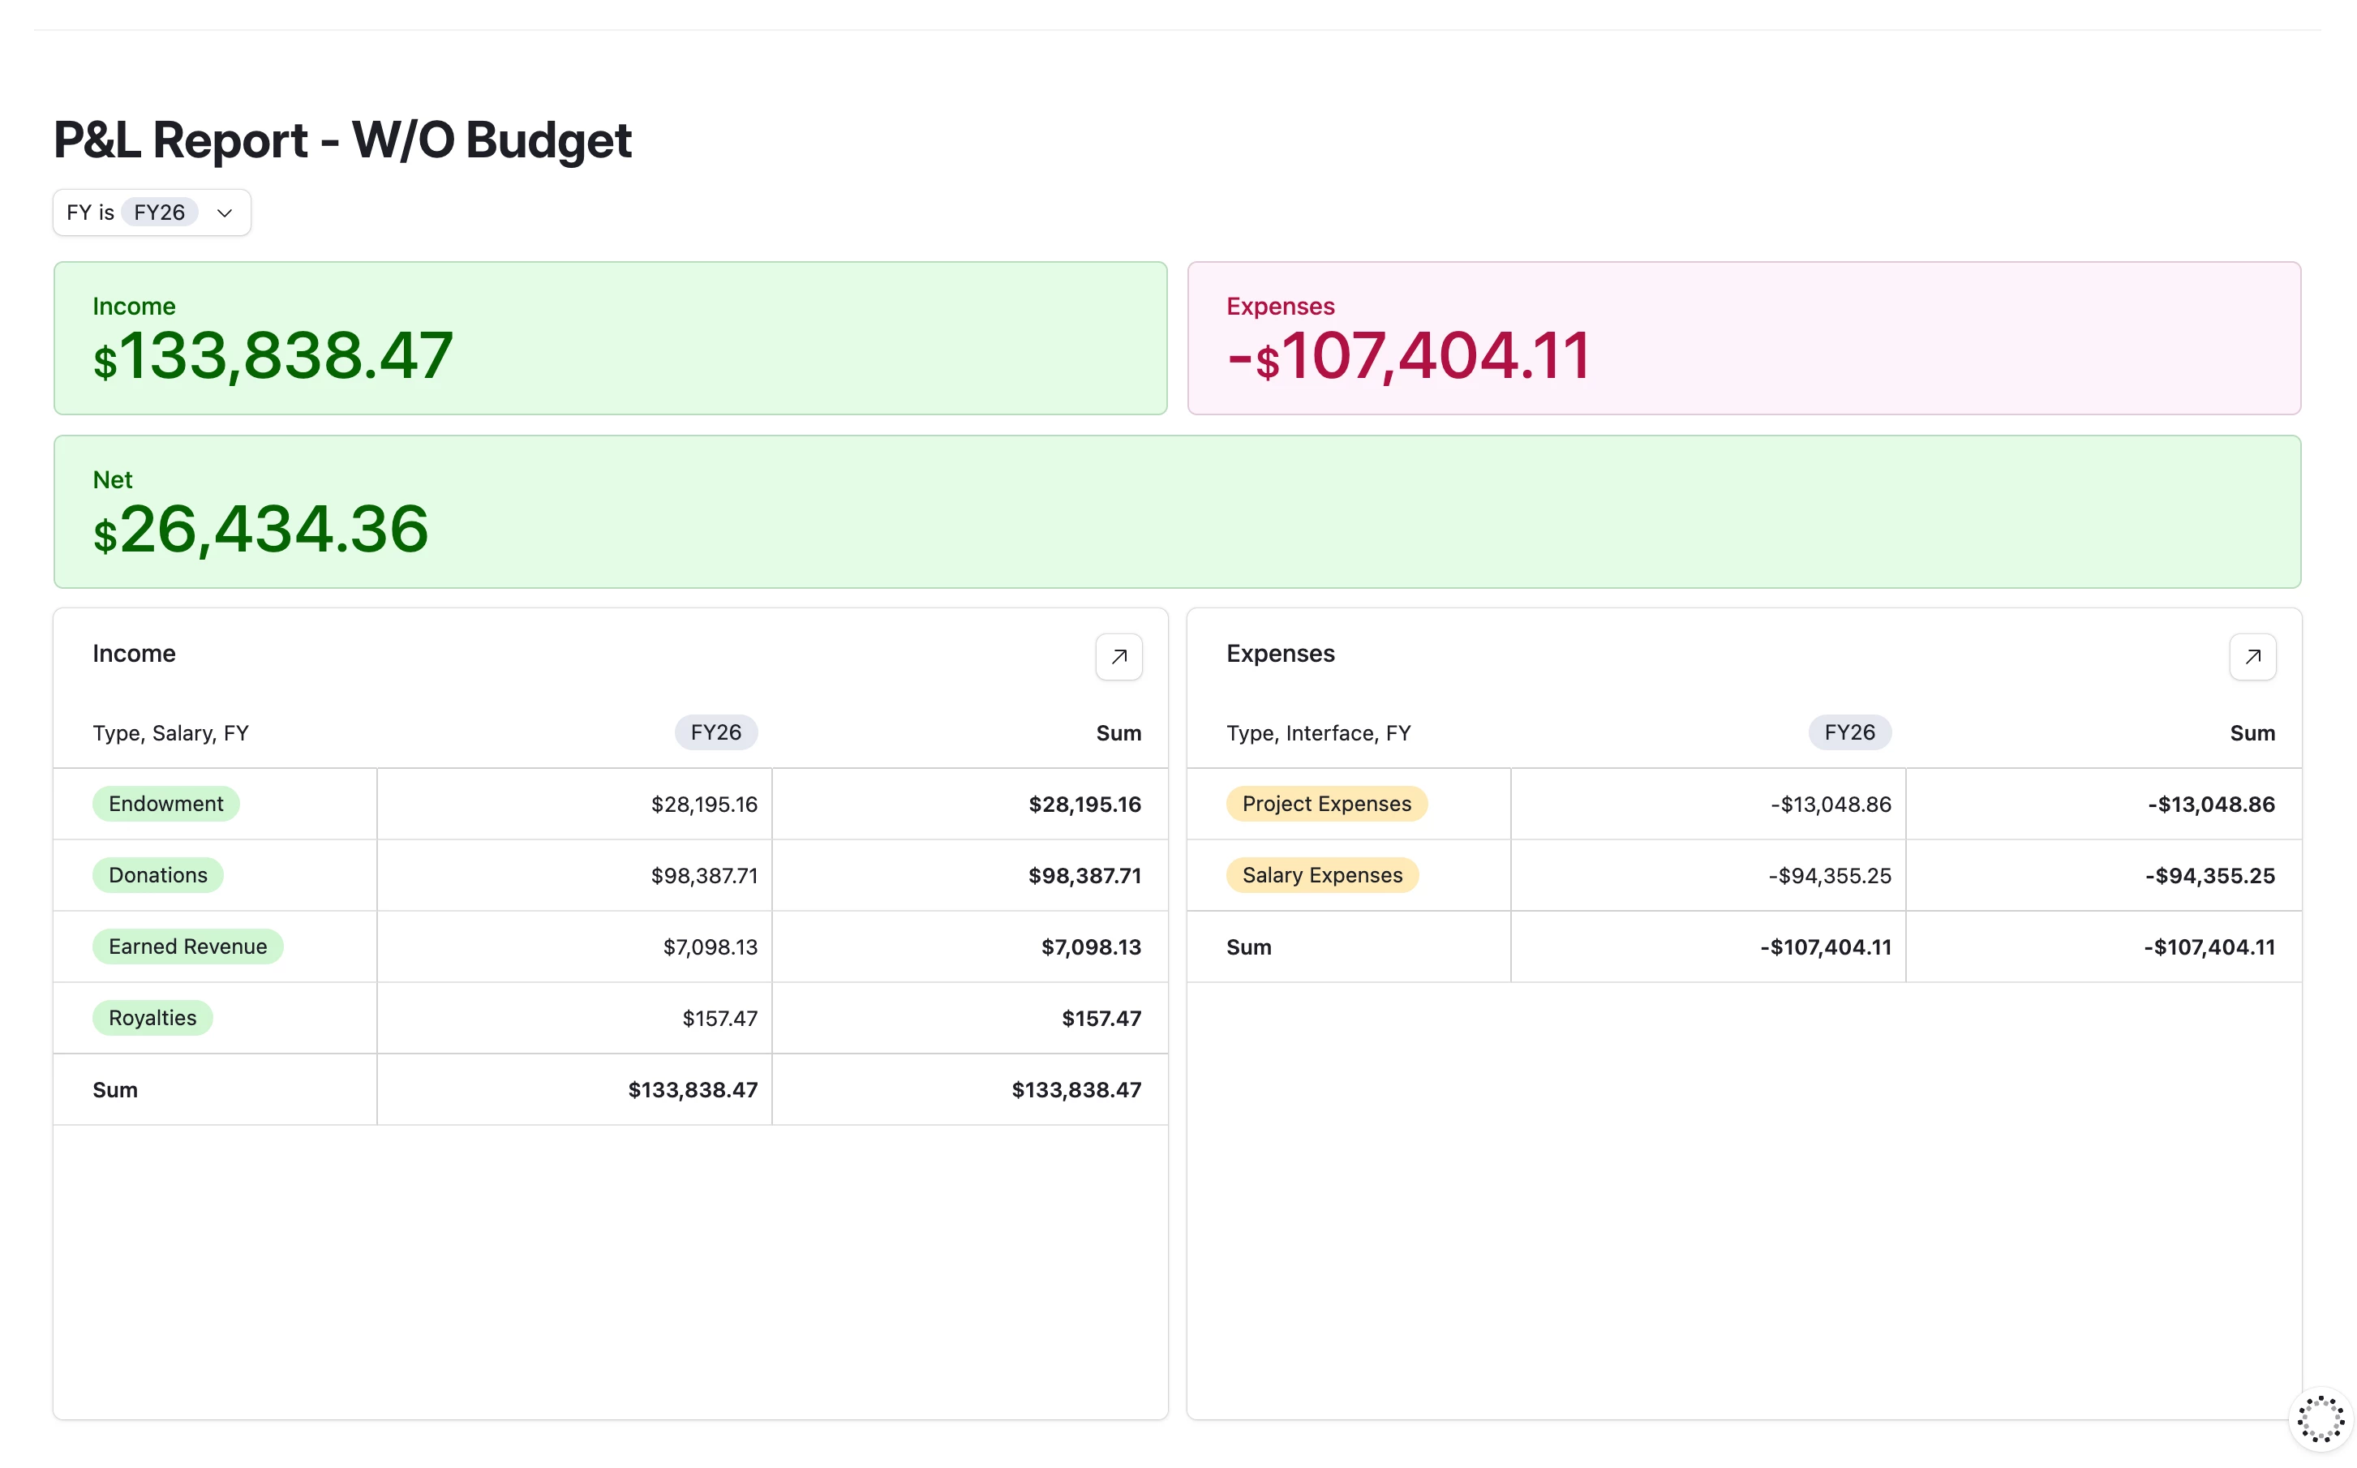Click the Earned Revenue tag
The width and height of the screenshot is (2357, 1468).
(x=187, y=946)
